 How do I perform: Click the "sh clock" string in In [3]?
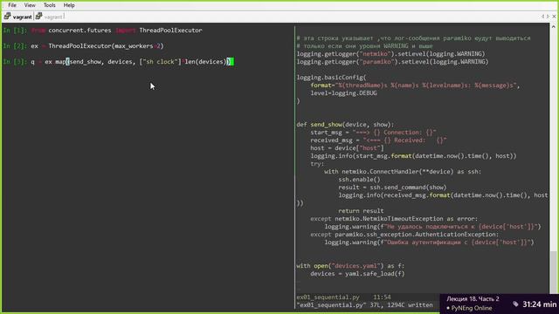[x=160, y=62]
